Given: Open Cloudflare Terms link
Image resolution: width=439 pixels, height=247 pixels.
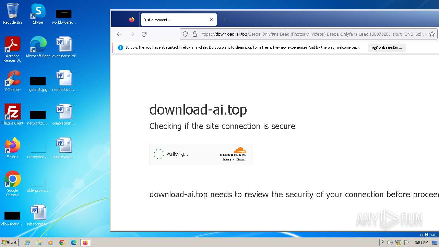Looking at the screenshot, I should coord(241,159).
